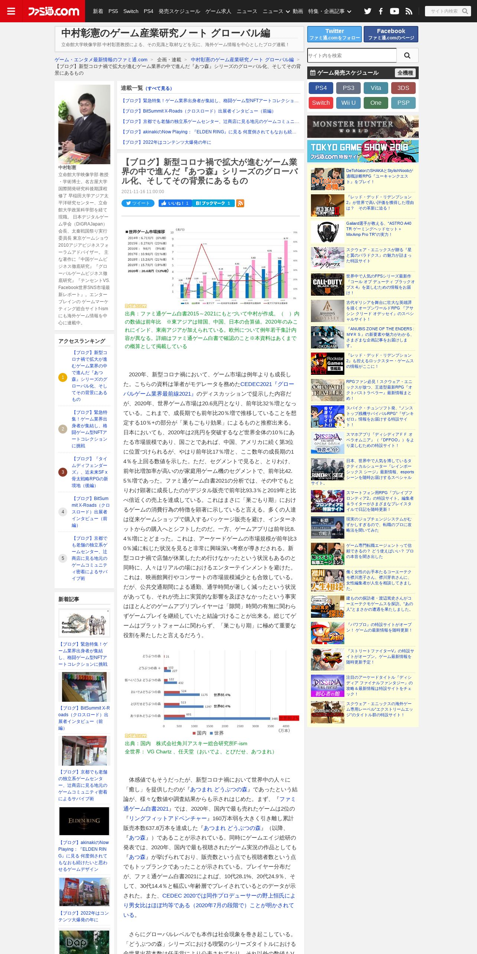This screenshot has width=477, height=954.
Task: Select the 3DS platform button
Action: (403, 88)
